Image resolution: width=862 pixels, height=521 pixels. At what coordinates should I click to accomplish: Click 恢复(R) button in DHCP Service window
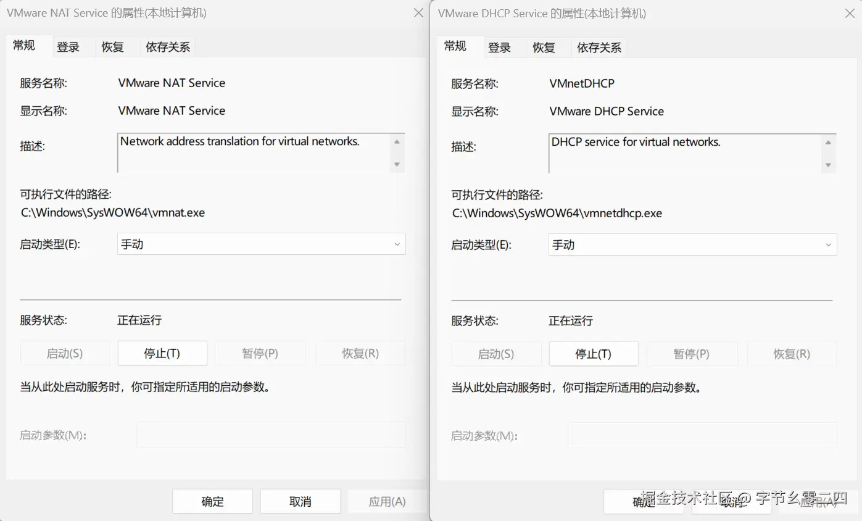coord(792,354)
